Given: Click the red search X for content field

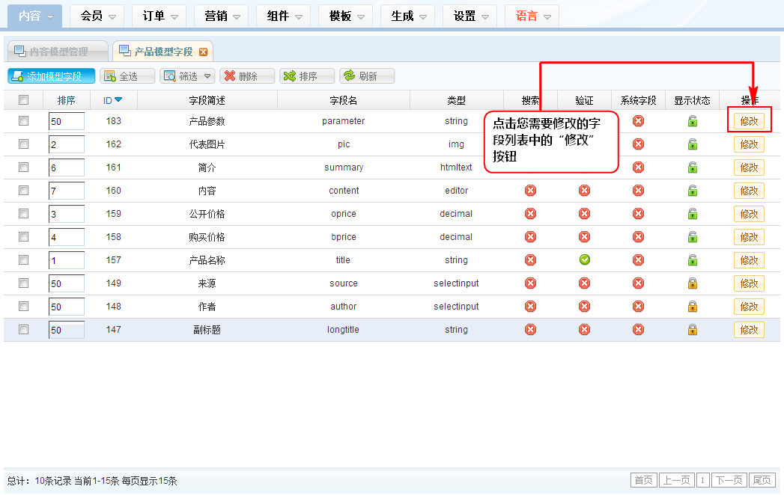Looking at the screenshot, I should 530,191.
